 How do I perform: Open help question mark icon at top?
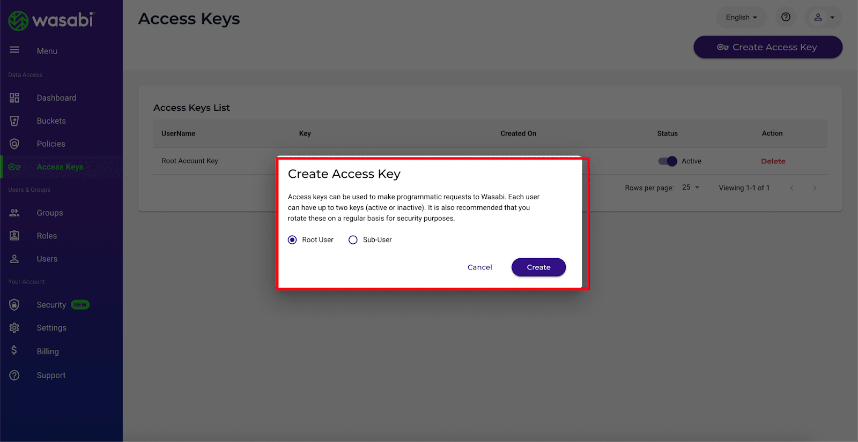tap(786, 17)
